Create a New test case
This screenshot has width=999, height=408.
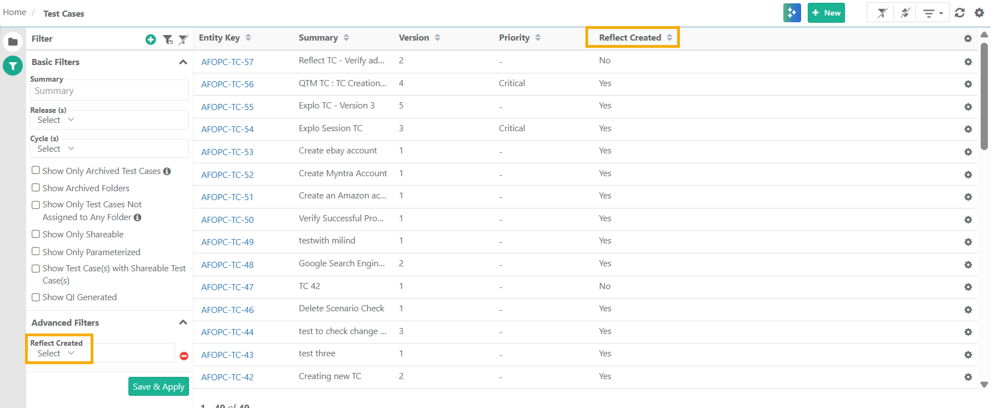(x=826, y=13)
